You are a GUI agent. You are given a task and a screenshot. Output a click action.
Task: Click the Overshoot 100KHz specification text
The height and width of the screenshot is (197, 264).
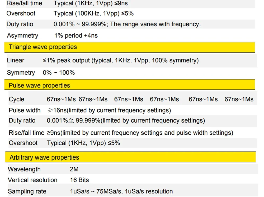click(x=94, y=13)
